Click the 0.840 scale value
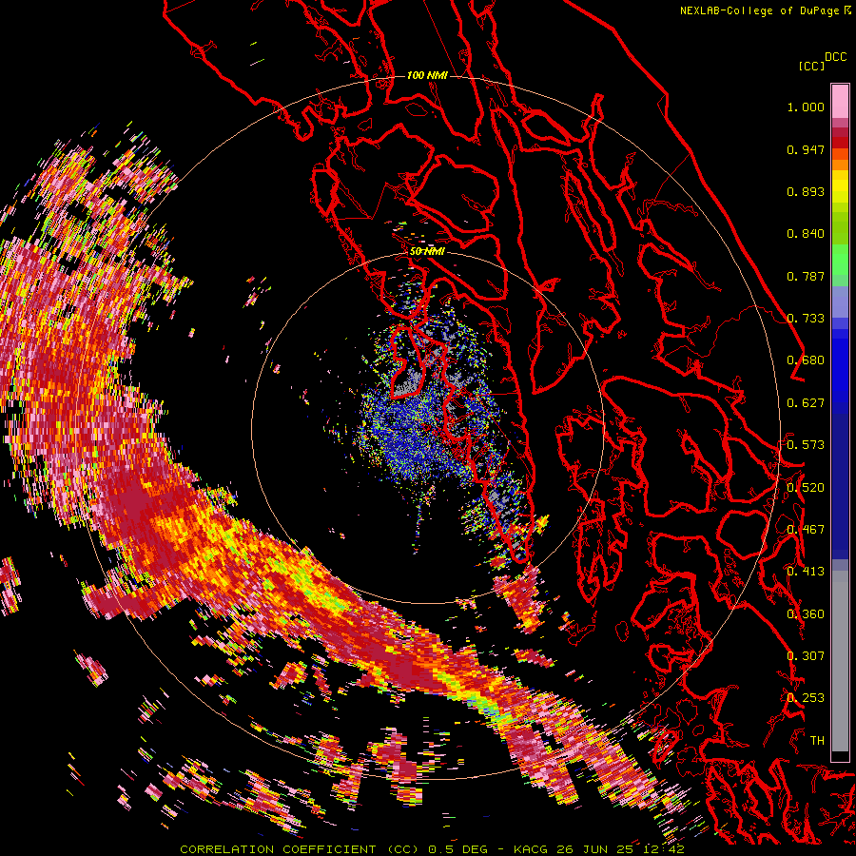Screen dimensions: 856x856 pyautogui.click(x=806, y=234)
